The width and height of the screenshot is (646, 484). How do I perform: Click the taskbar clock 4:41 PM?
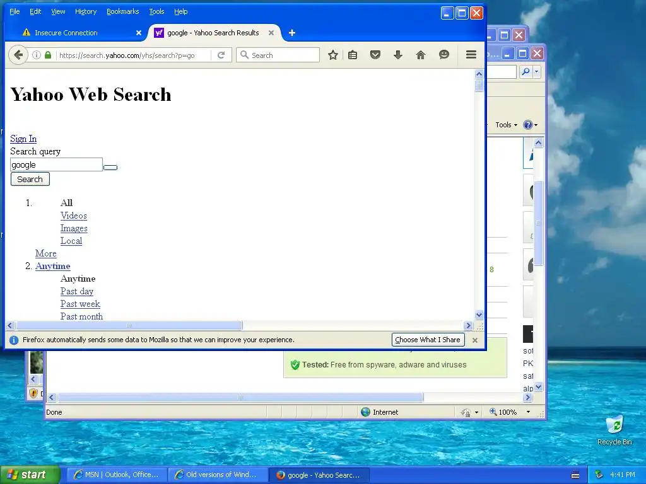pos(623,475)
